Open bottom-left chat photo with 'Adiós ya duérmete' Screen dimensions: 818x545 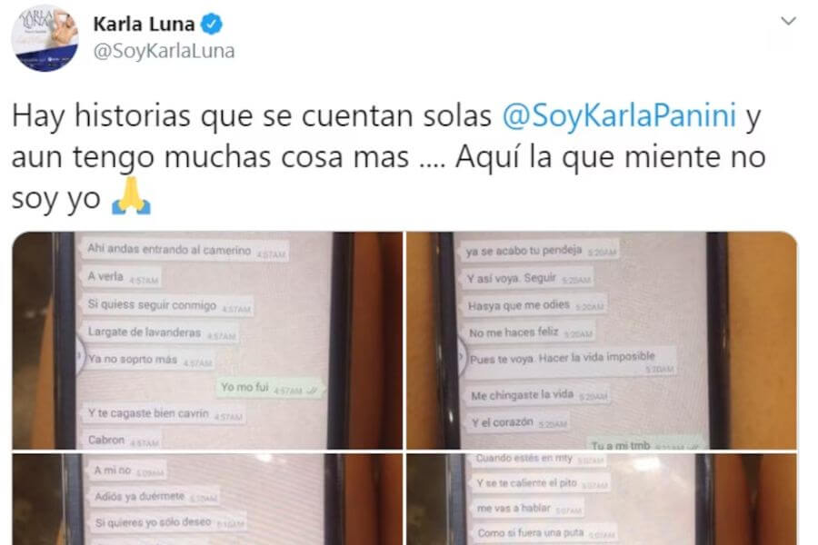tap(207, 499)
